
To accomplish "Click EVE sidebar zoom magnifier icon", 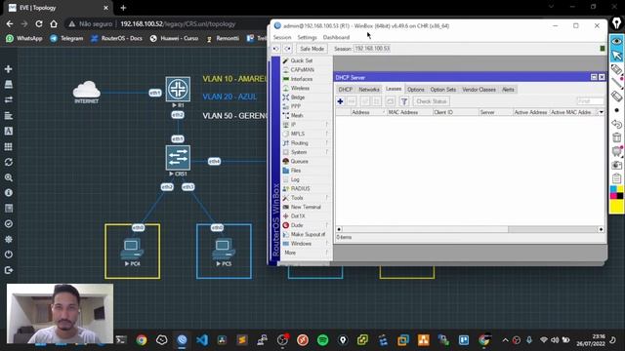I will tap(9, 177).
